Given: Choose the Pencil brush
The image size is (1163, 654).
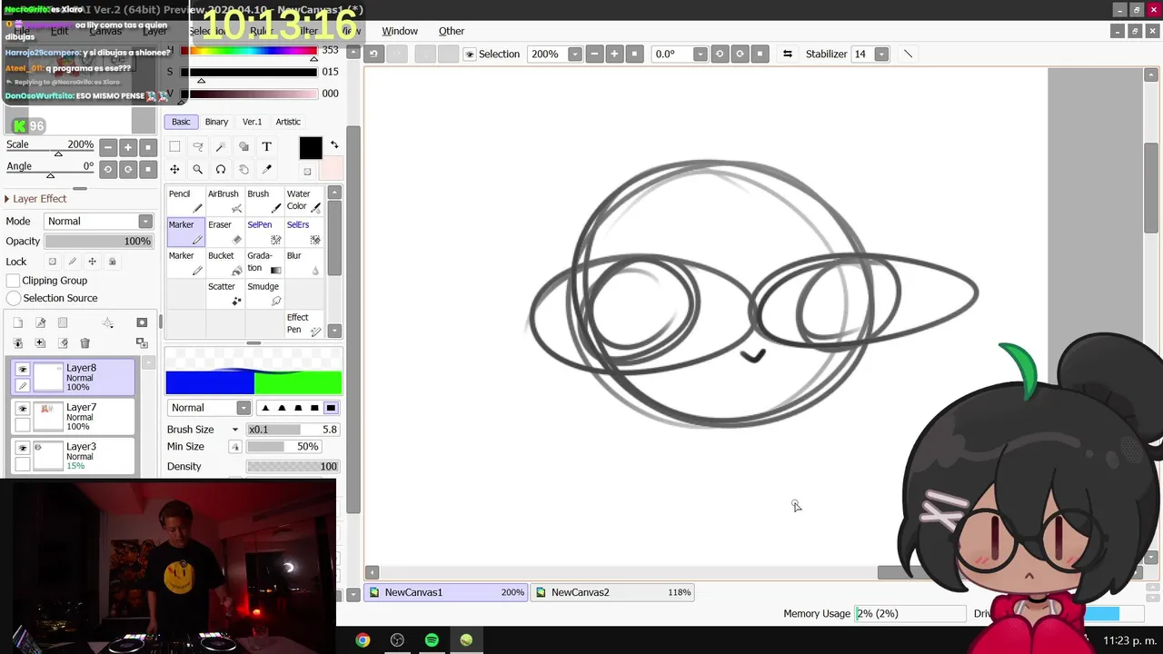Looking at the screenshot, I should coord(185,201).
